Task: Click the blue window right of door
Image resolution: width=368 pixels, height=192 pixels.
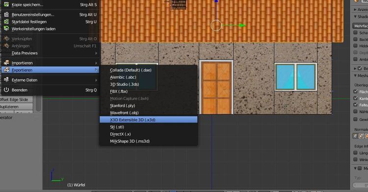Action: tap(295, 76)
